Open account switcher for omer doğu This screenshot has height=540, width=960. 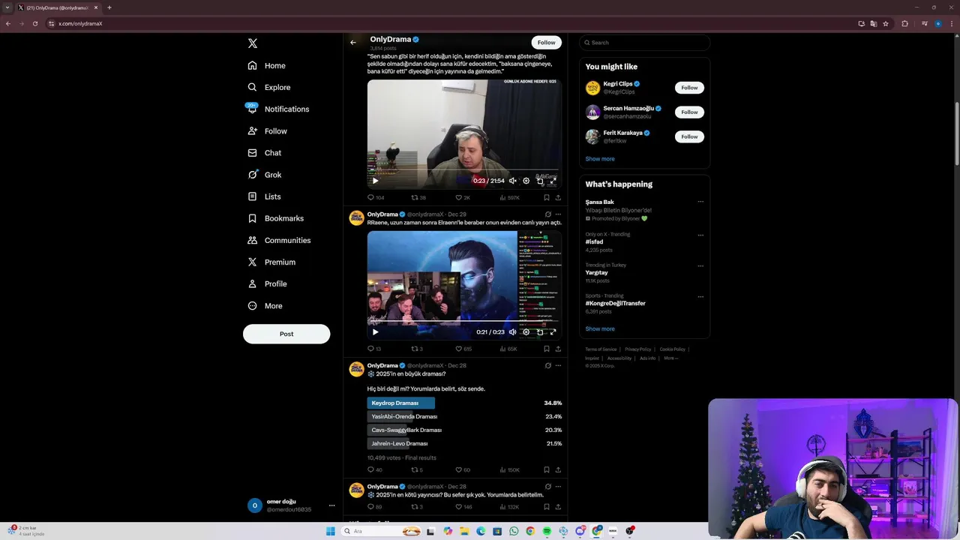click(291, 505)
